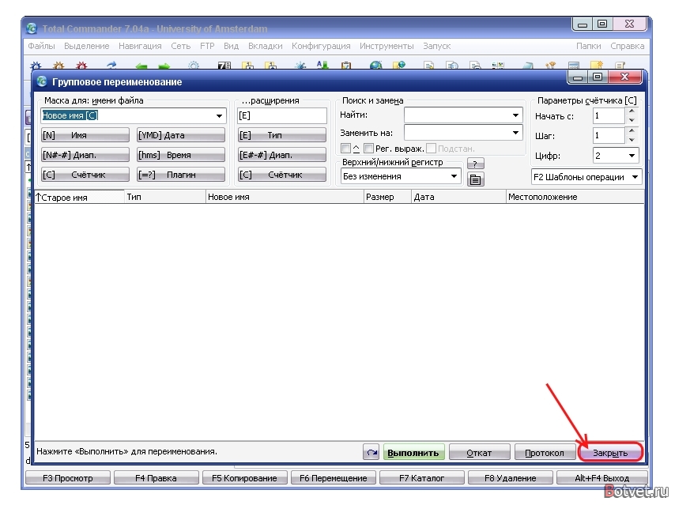Click the [=?] Плагин button
The width and height of the screenshot is (675, 505).
(181, 175)
